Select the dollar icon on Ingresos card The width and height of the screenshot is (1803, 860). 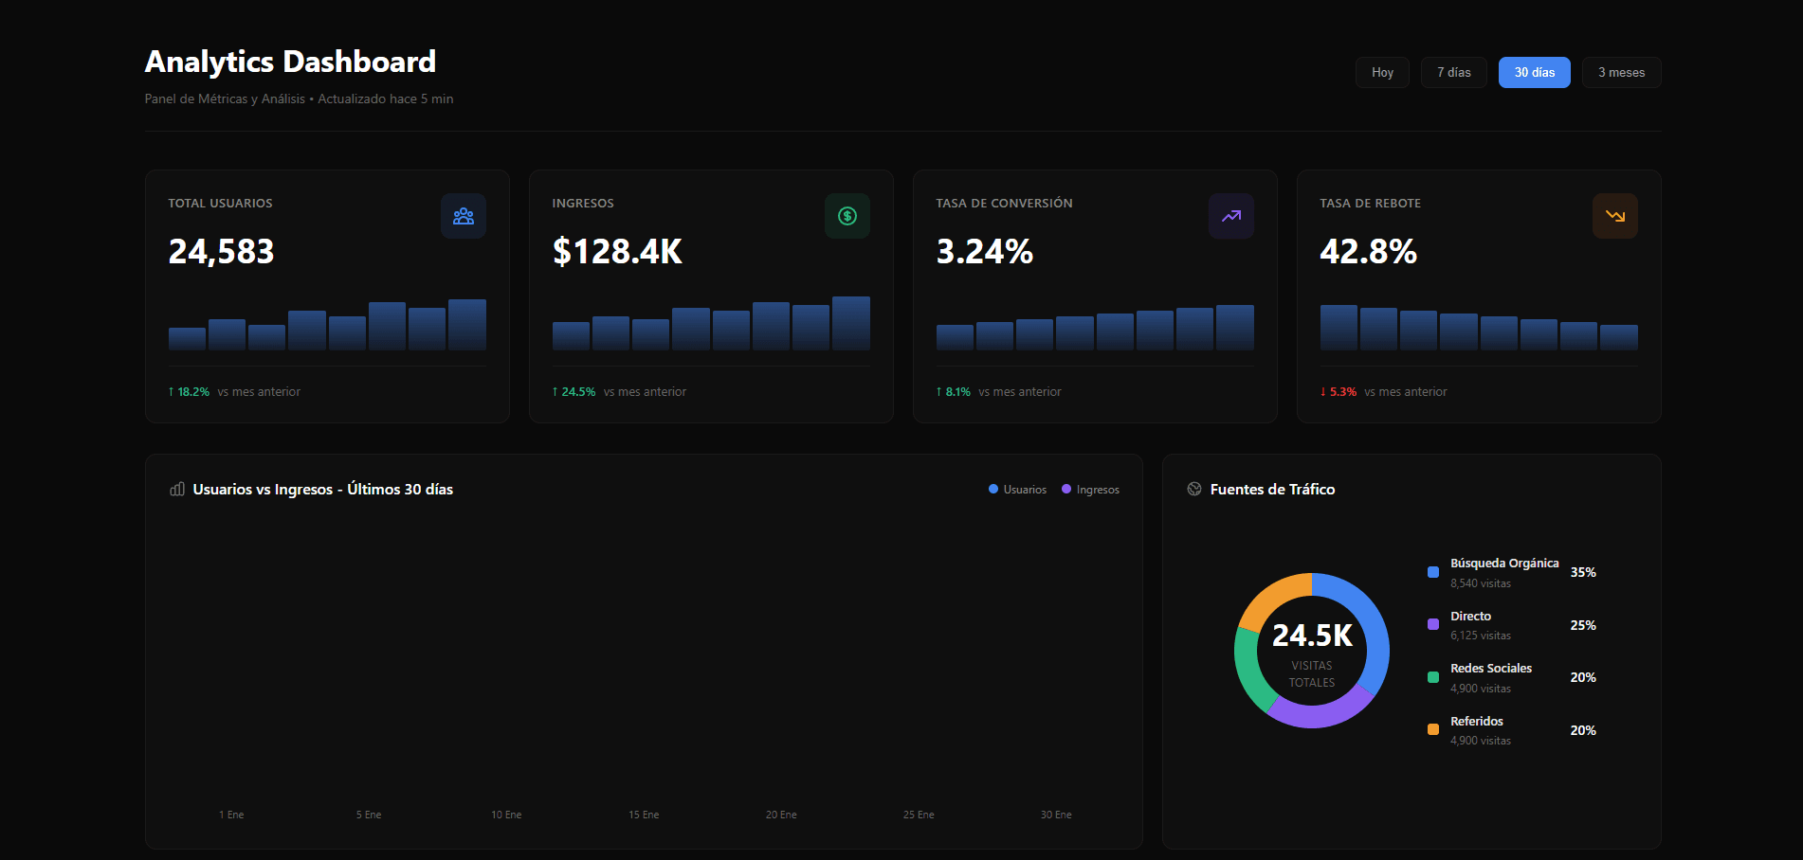[x=847, y=215]
